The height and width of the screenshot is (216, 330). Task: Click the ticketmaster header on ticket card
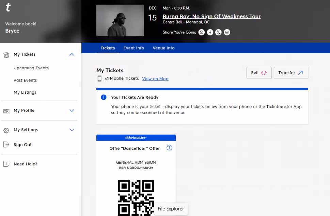coord(136,138)
